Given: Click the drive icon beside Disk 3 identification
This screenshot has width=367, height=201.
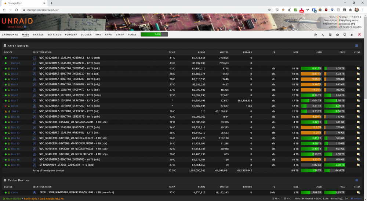Looking at the screenshot, I should (34, 79).
